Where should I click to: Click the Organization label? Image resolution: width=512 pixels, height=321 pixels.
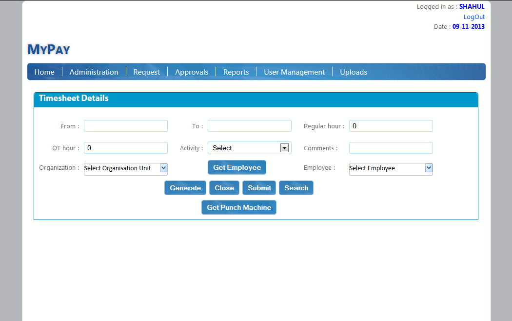pos(59,168)
